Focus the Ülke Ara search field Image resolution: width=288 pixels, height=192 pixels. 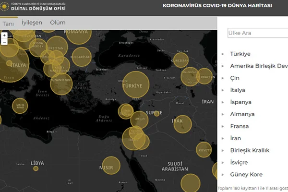coord(258,33)
